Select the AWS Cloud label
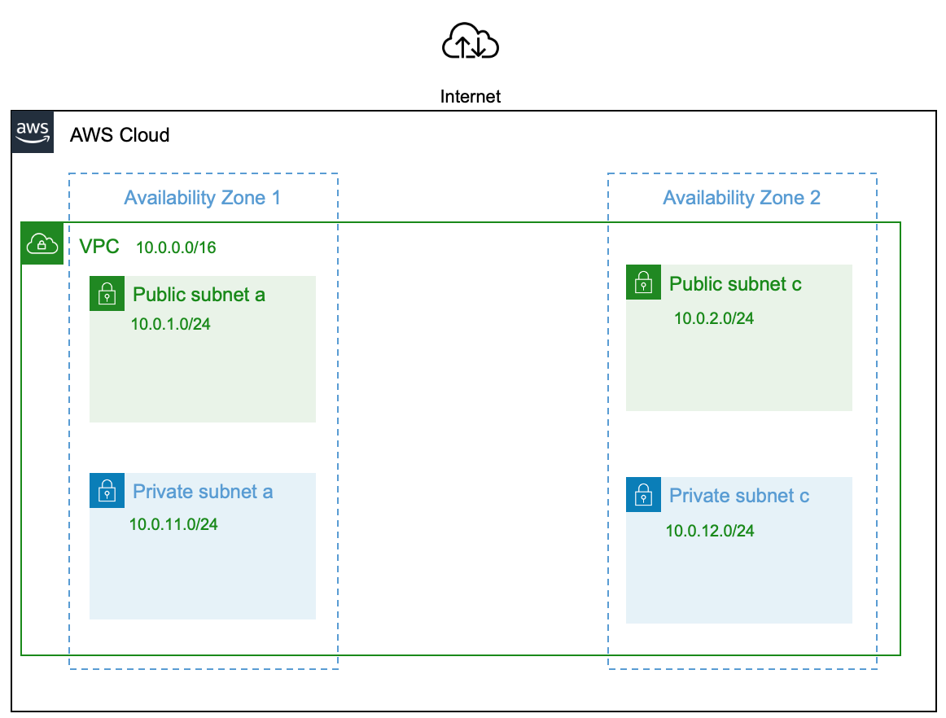 [120, 135]
